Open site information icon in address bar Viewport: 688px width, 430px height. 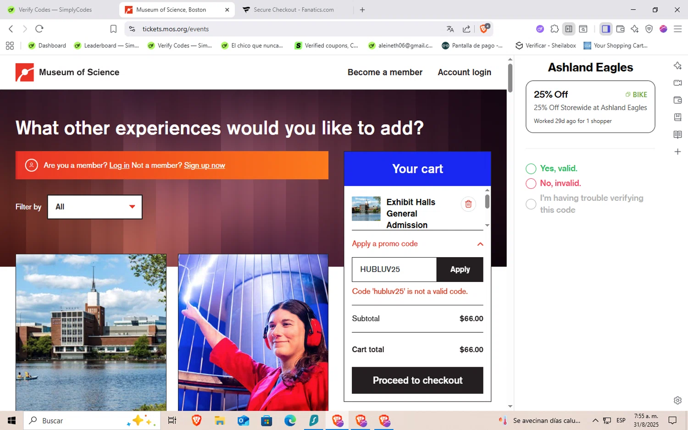(132, 29)
